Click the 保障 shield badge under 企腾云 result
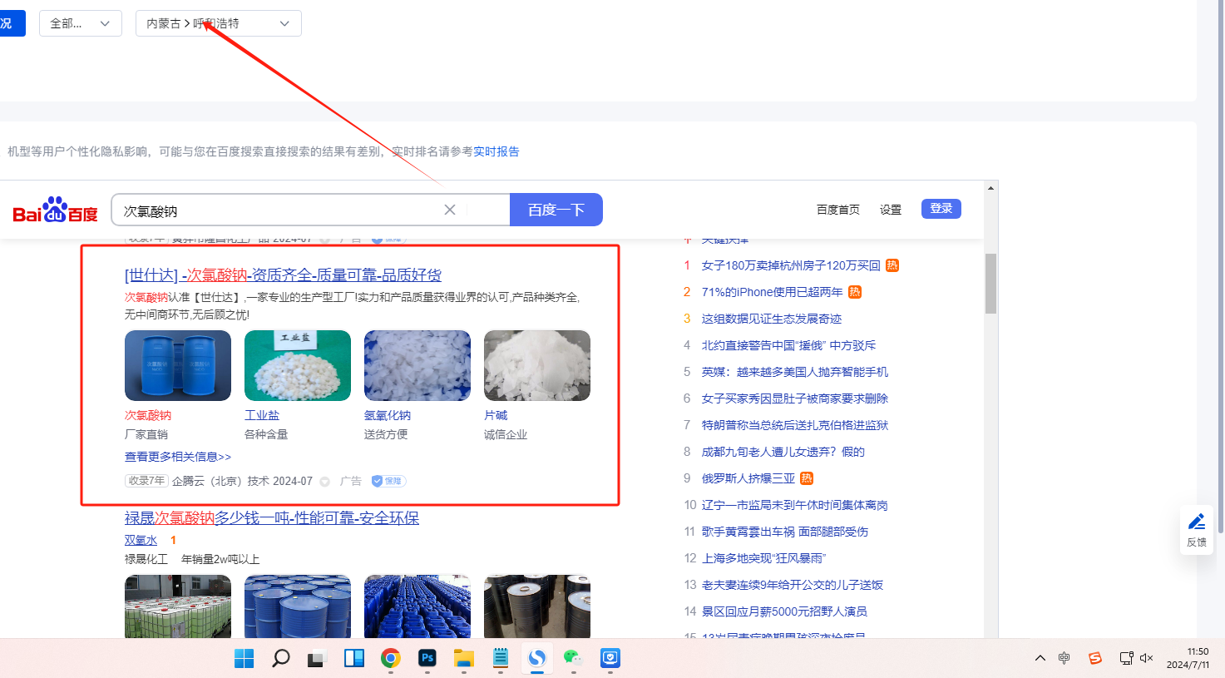Screen dimensions: 1225x678 [x=388, y=481]
